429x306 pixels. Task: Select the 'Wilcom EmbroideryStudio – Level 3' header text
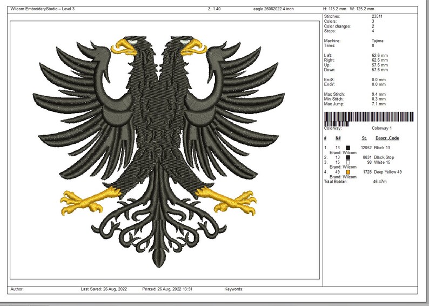coord(42,9)
